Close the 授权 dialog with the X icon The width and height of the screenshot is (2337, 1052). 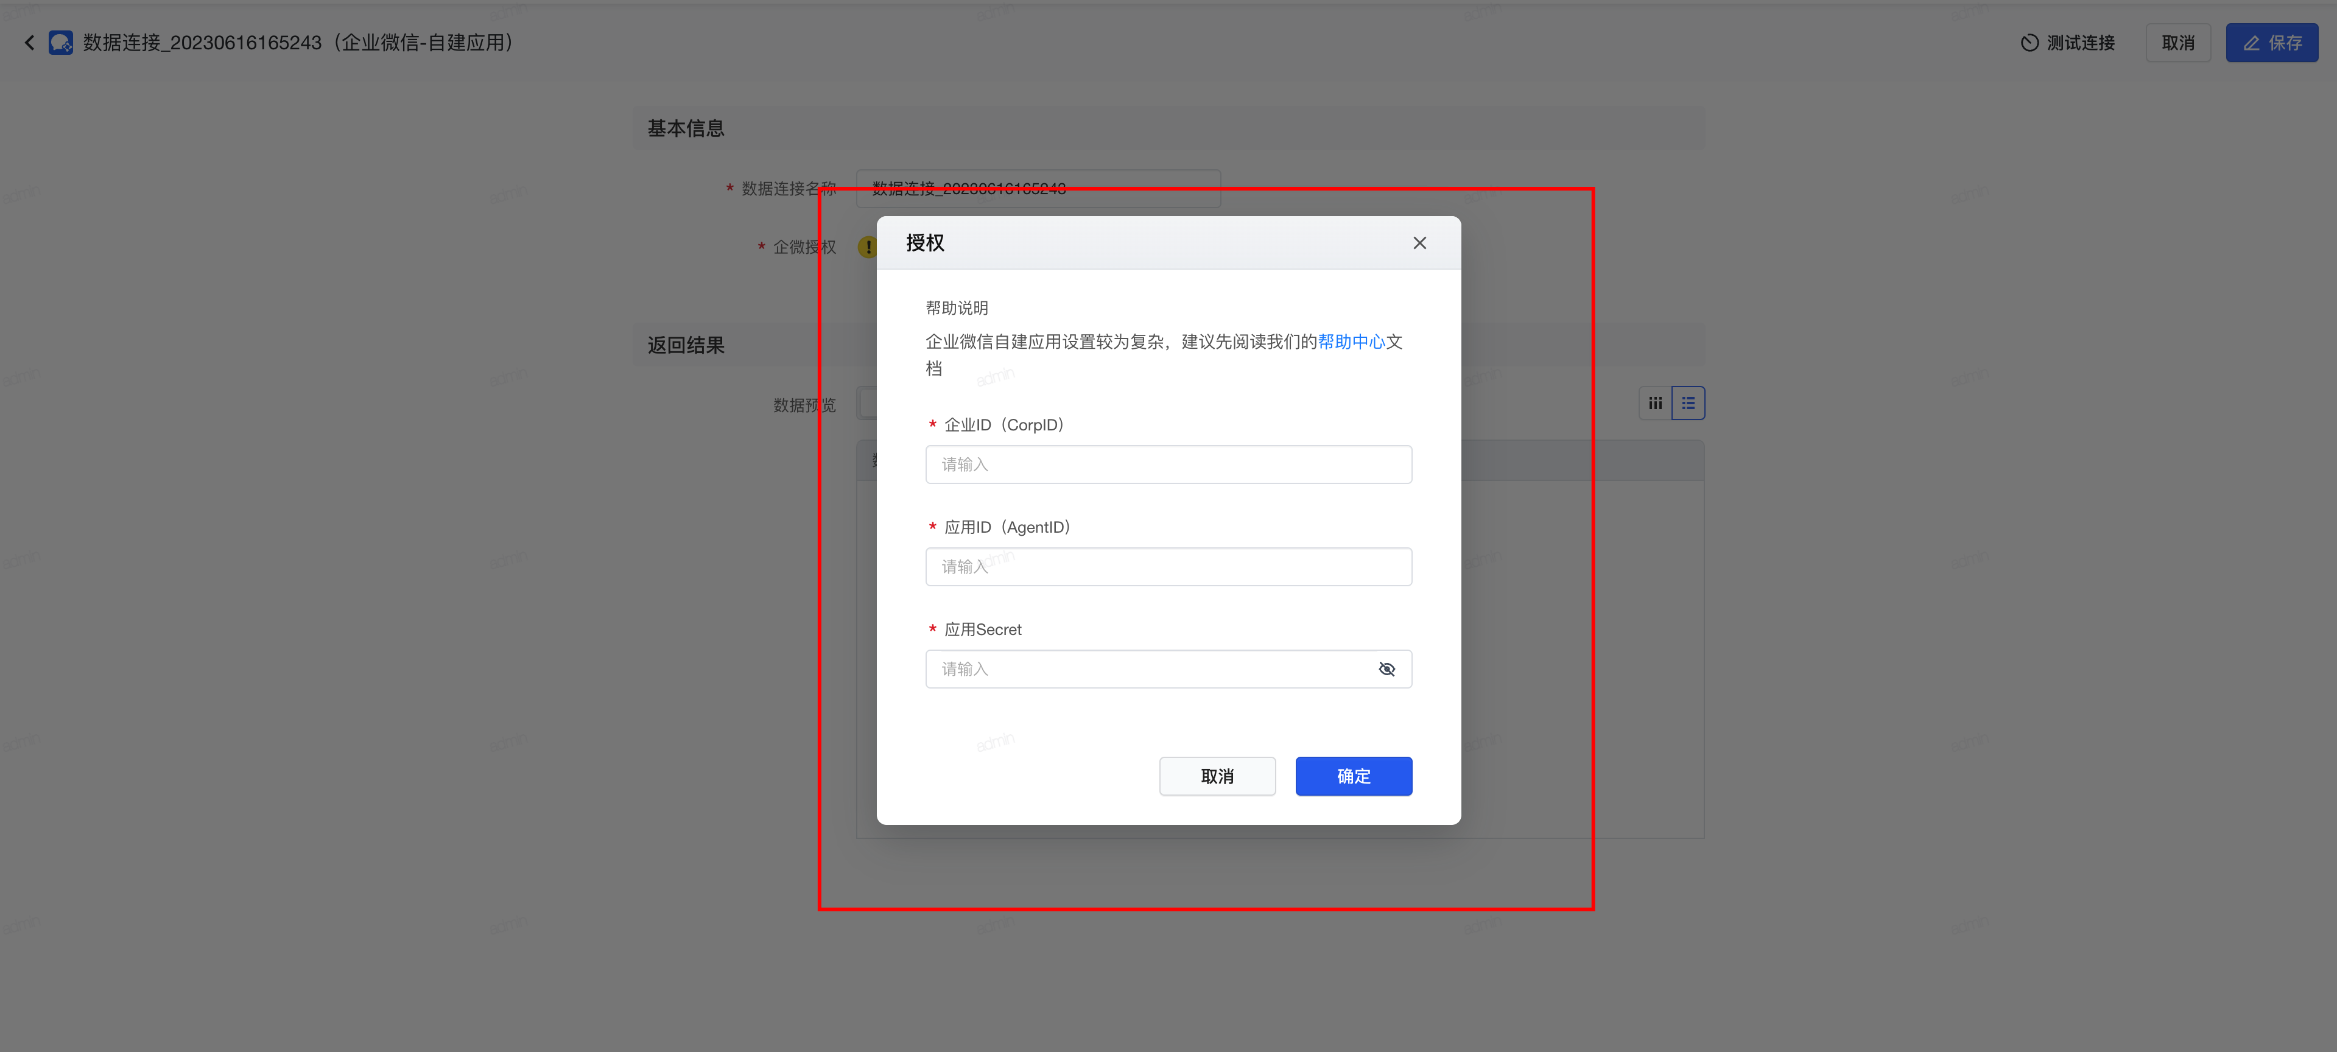[x=1420, y=243]
